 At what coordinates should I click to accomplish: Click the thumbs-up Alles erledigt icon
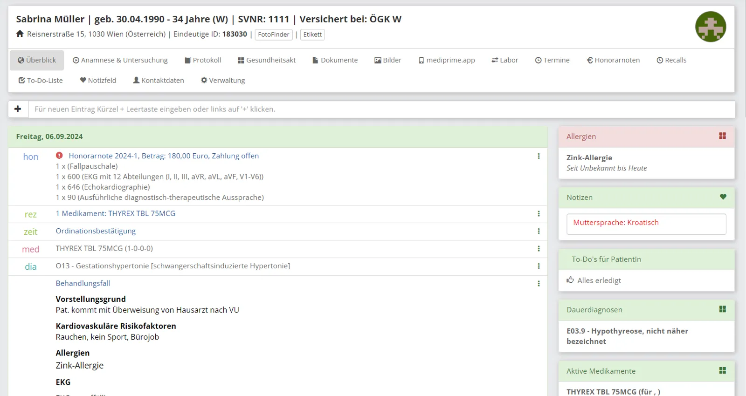click(570, 280)
